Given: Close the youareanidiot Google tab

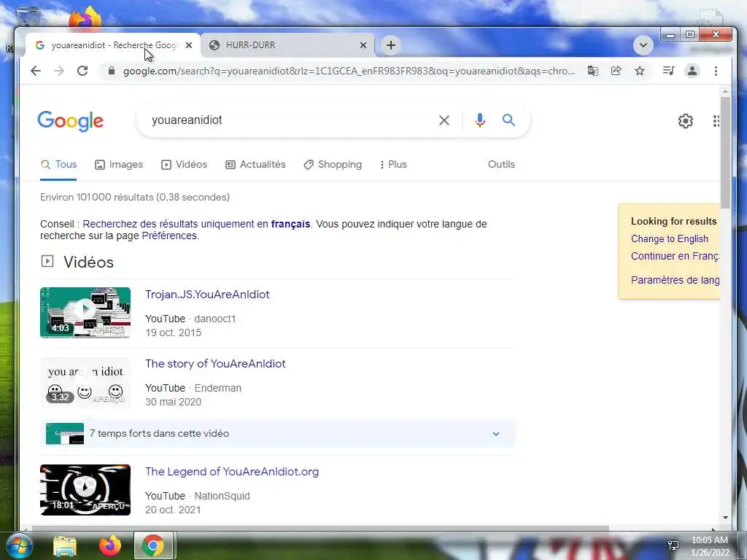Looking at the screenshot, I should point(189,45).
